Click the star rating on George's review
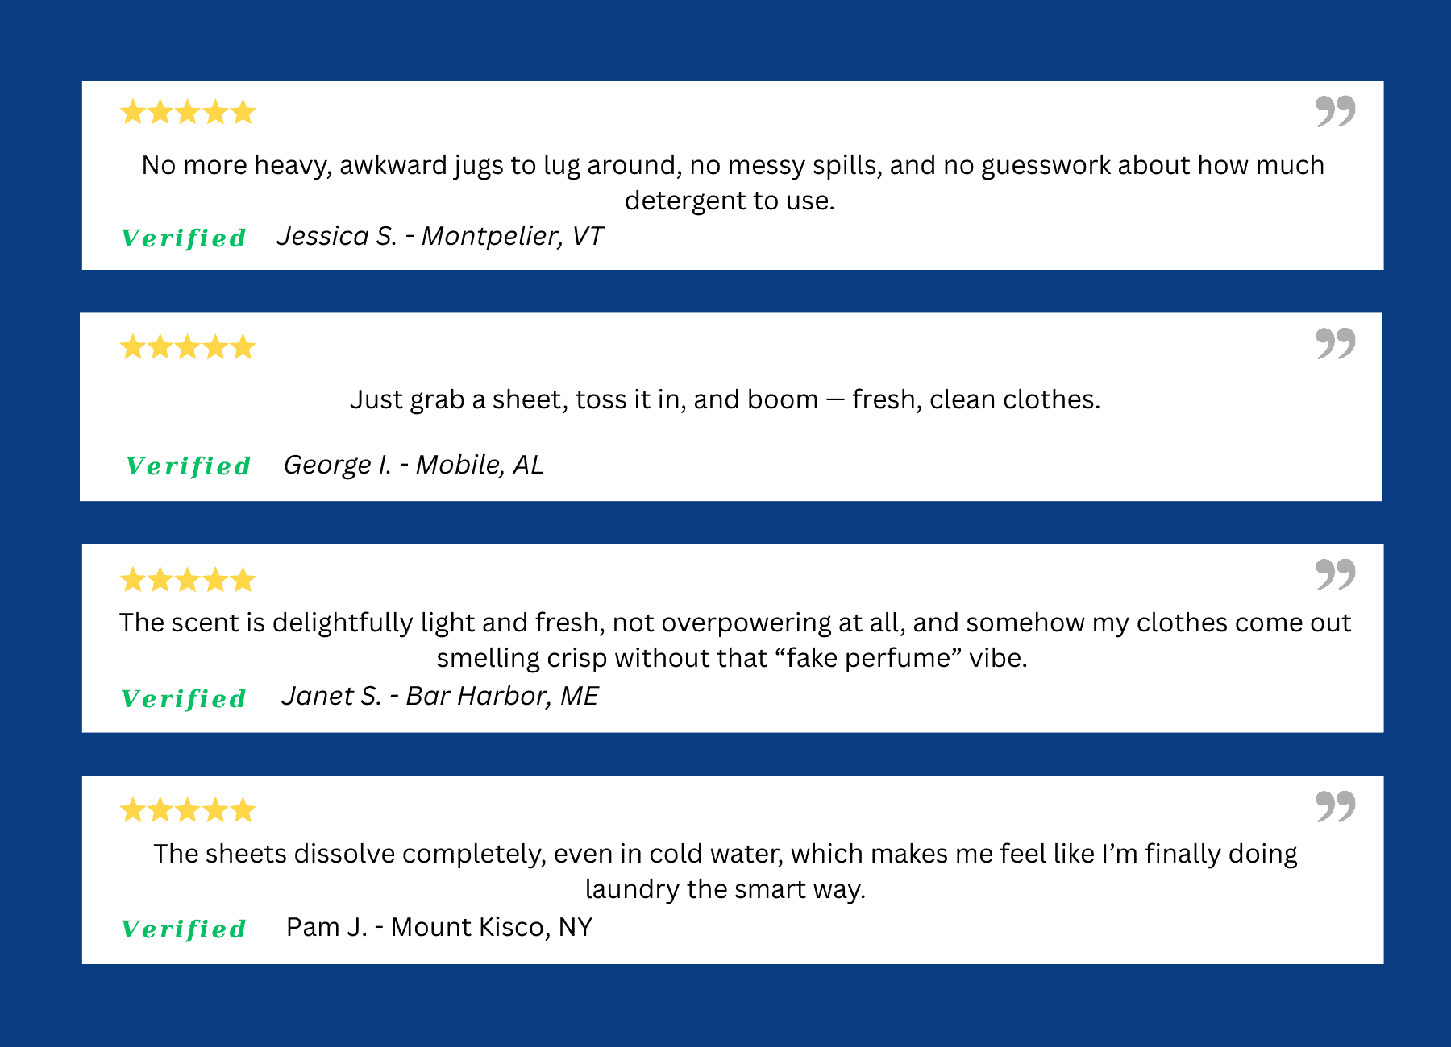The image size is (1451, 1047). 188,348
